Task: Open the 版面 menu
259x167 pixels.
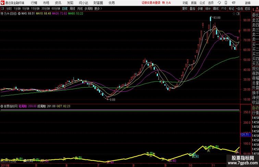Action: [194, 3]
